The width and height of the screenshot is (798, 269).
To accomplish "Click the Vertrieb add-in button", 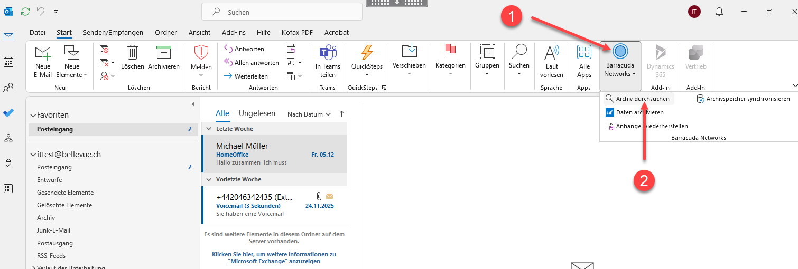I will (x=695, y=58).
